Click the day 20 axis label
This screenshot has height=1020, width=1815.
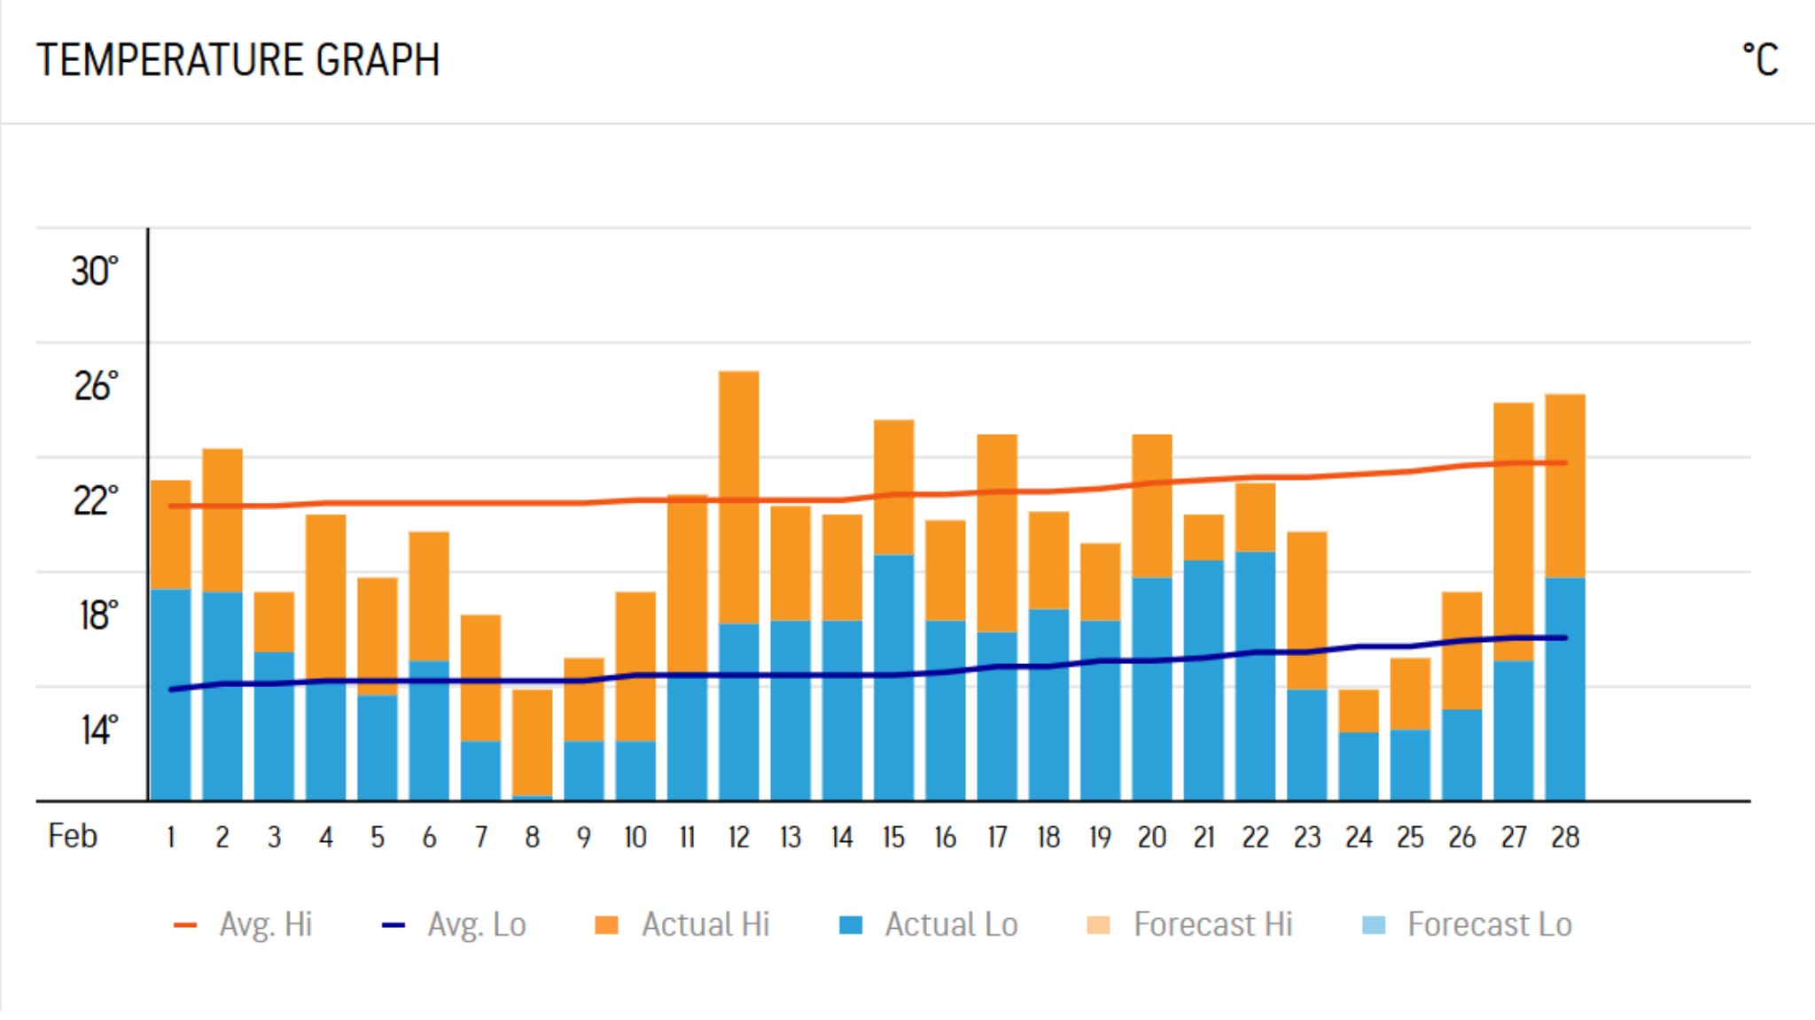tap(1151, 837)
